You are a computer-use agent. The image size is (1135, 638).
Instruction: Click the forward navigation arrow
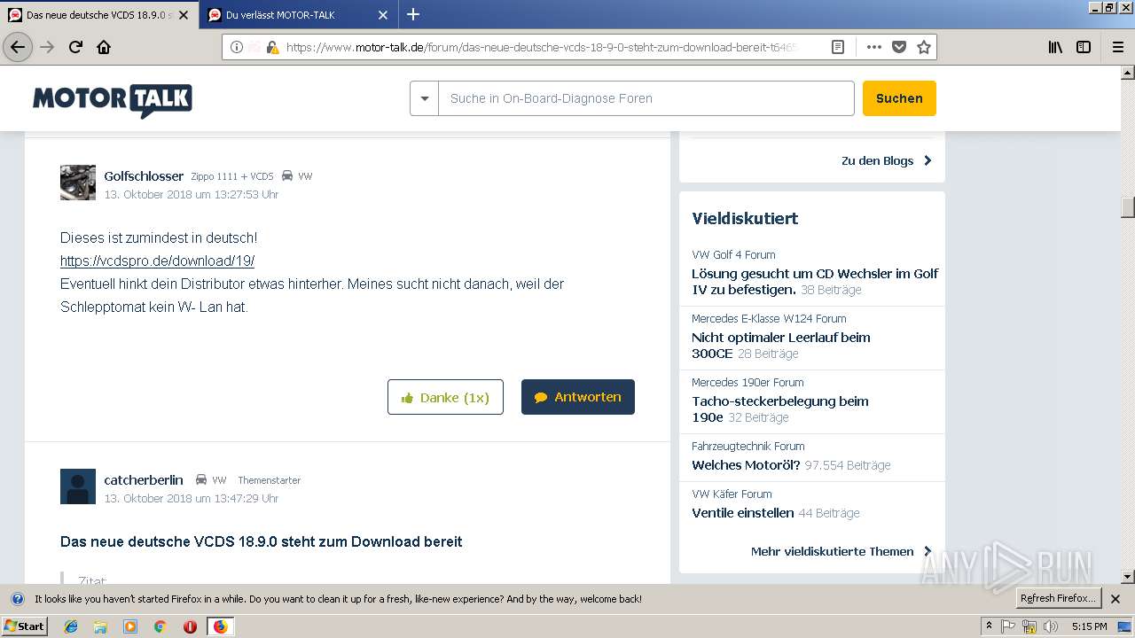pos(47,47)
